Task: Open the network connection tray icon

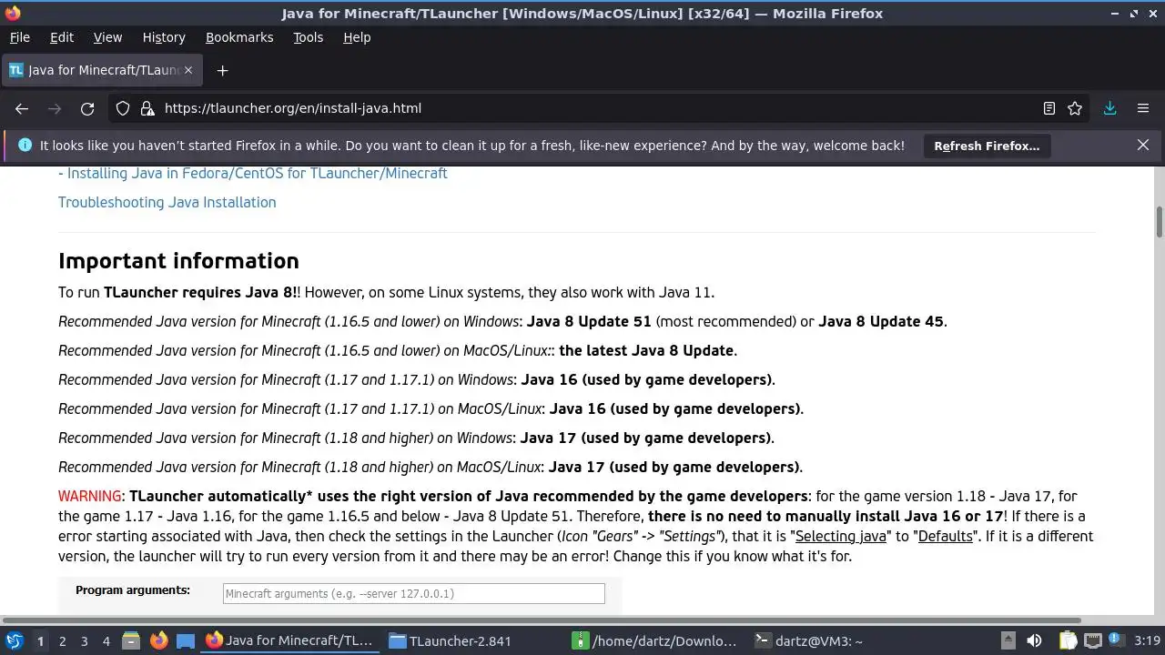Action: tap(1092, 640)
